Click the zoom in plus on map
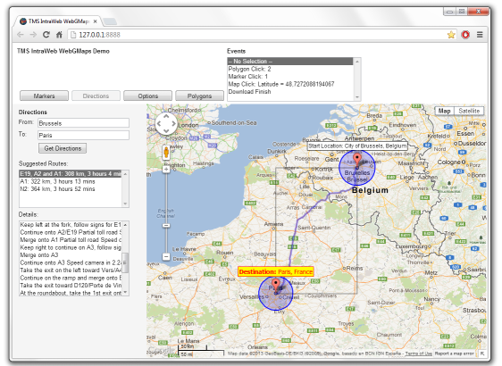This screenshot has height=366, width=502. tap(166, 169)
